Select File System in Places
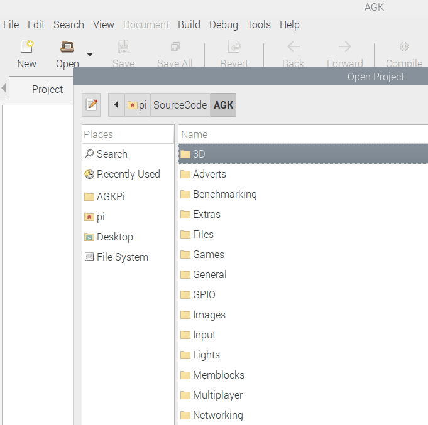 (122, 257)
